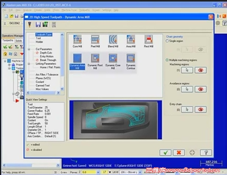Click the help question mark icon top right
Screen dimensions: 227x175
(x=224, y=23)
